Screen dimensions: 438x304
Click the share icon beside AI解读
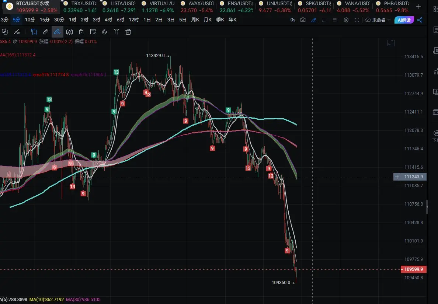(419, 20)
